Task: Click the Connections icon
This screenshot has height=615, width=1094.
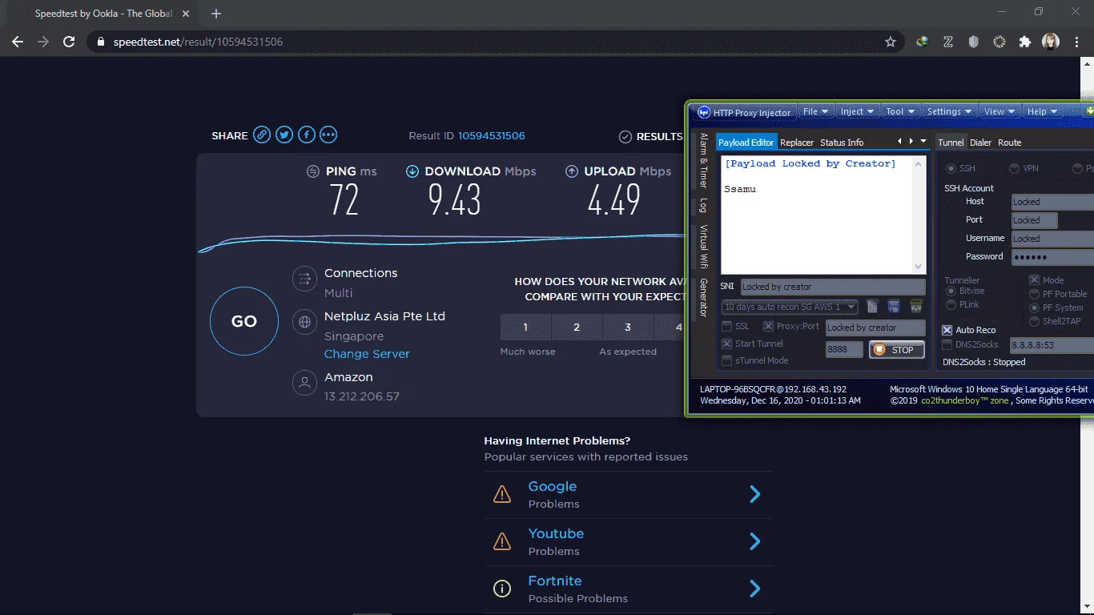Action: click(x=304, y=279)
